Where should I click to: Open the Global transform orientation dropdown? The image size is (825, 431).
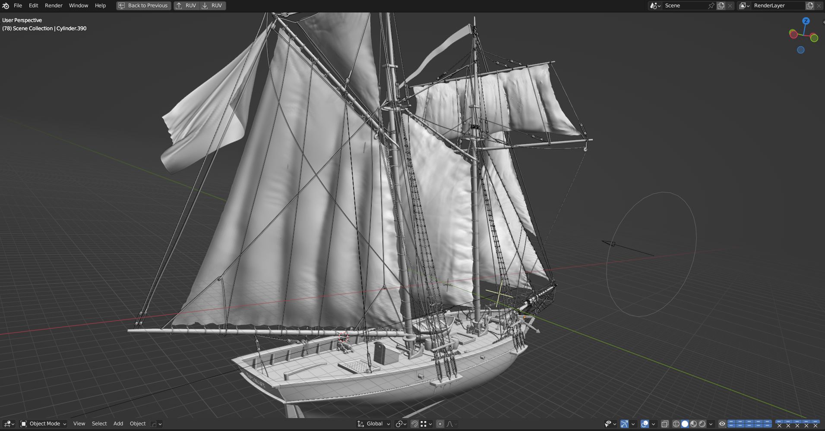(x=374, y=424)
